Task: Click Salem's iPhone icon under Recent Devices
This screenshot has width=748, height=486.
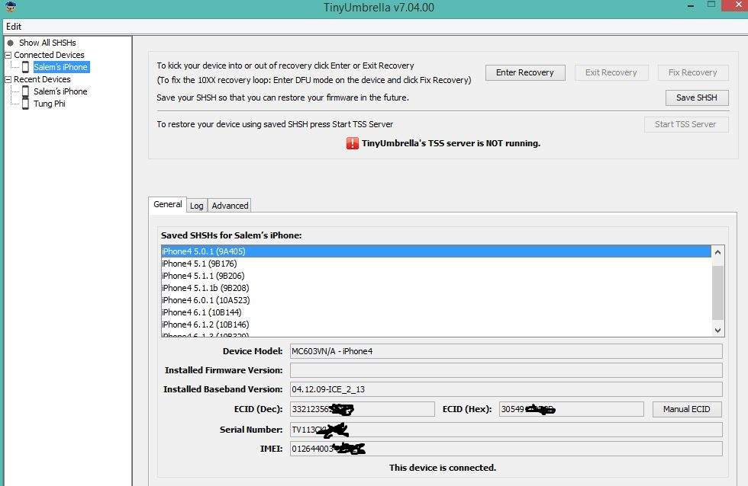Action: coord(25,91)
